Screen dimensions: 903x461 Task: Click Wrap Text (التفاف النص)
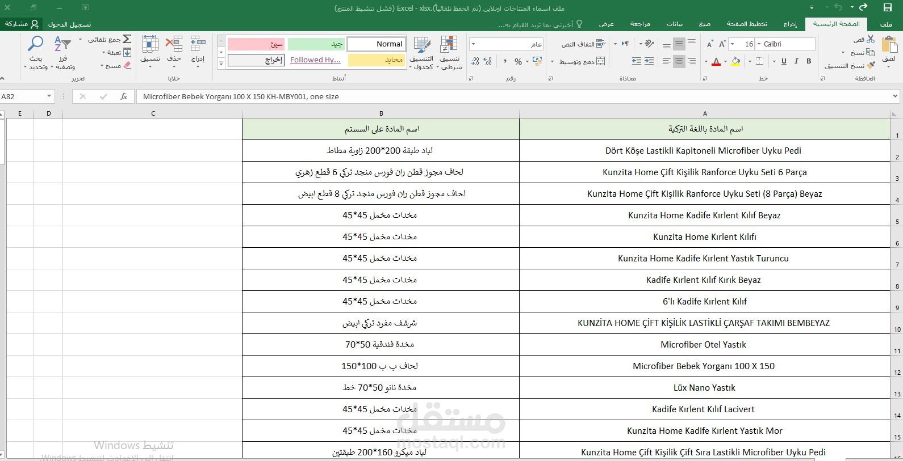tap(584, 44)
